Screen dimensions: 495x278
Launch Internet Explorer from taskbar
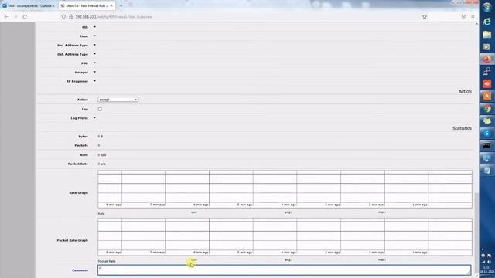pyautogui.click(x=486, y=22)
